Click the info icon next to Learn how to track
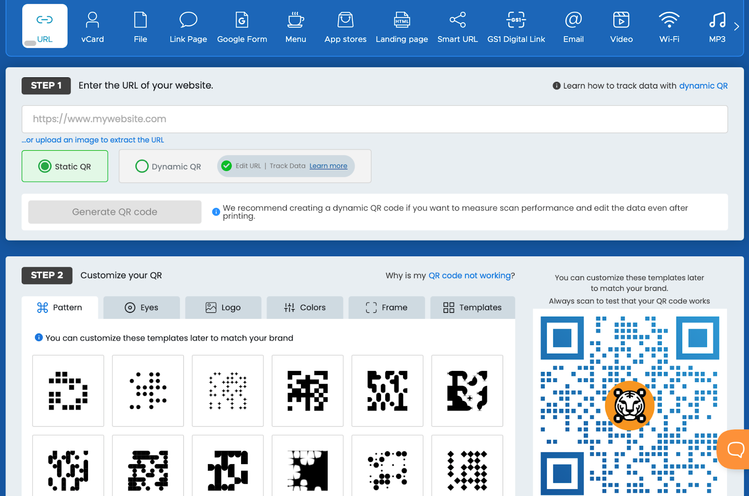The height and width of the screenshot is (496, 749). pyautogui.click(x=557, y=86)
